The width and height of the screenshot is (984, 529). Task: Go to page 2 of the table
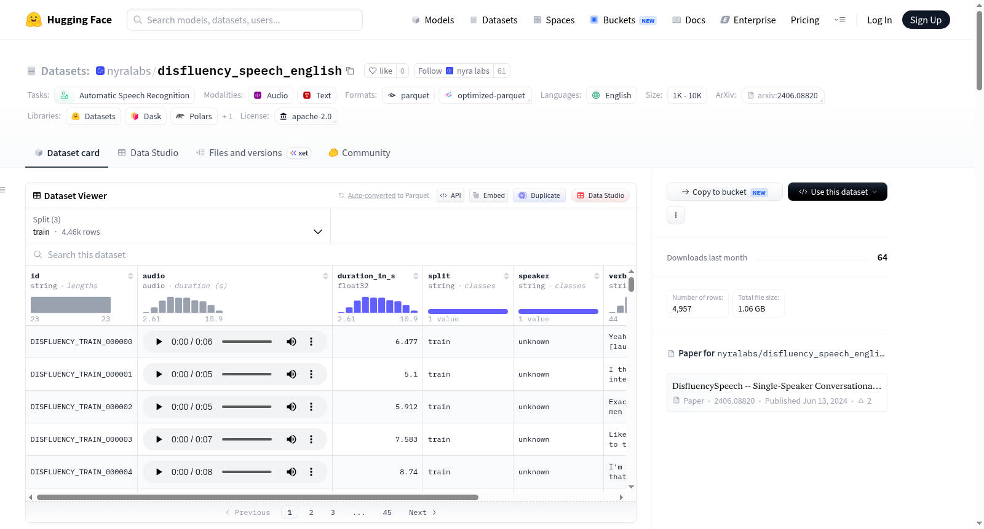click(311, 512)
